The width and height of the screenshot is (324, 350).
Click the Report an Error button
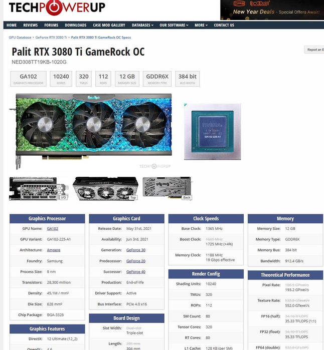click(314, 50)
